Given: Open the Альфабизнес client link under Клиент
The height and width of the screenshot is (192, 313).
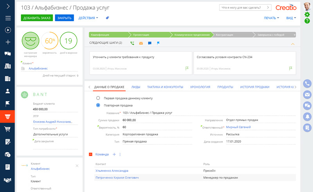Looking at the screenshot, I should [38, 69].
